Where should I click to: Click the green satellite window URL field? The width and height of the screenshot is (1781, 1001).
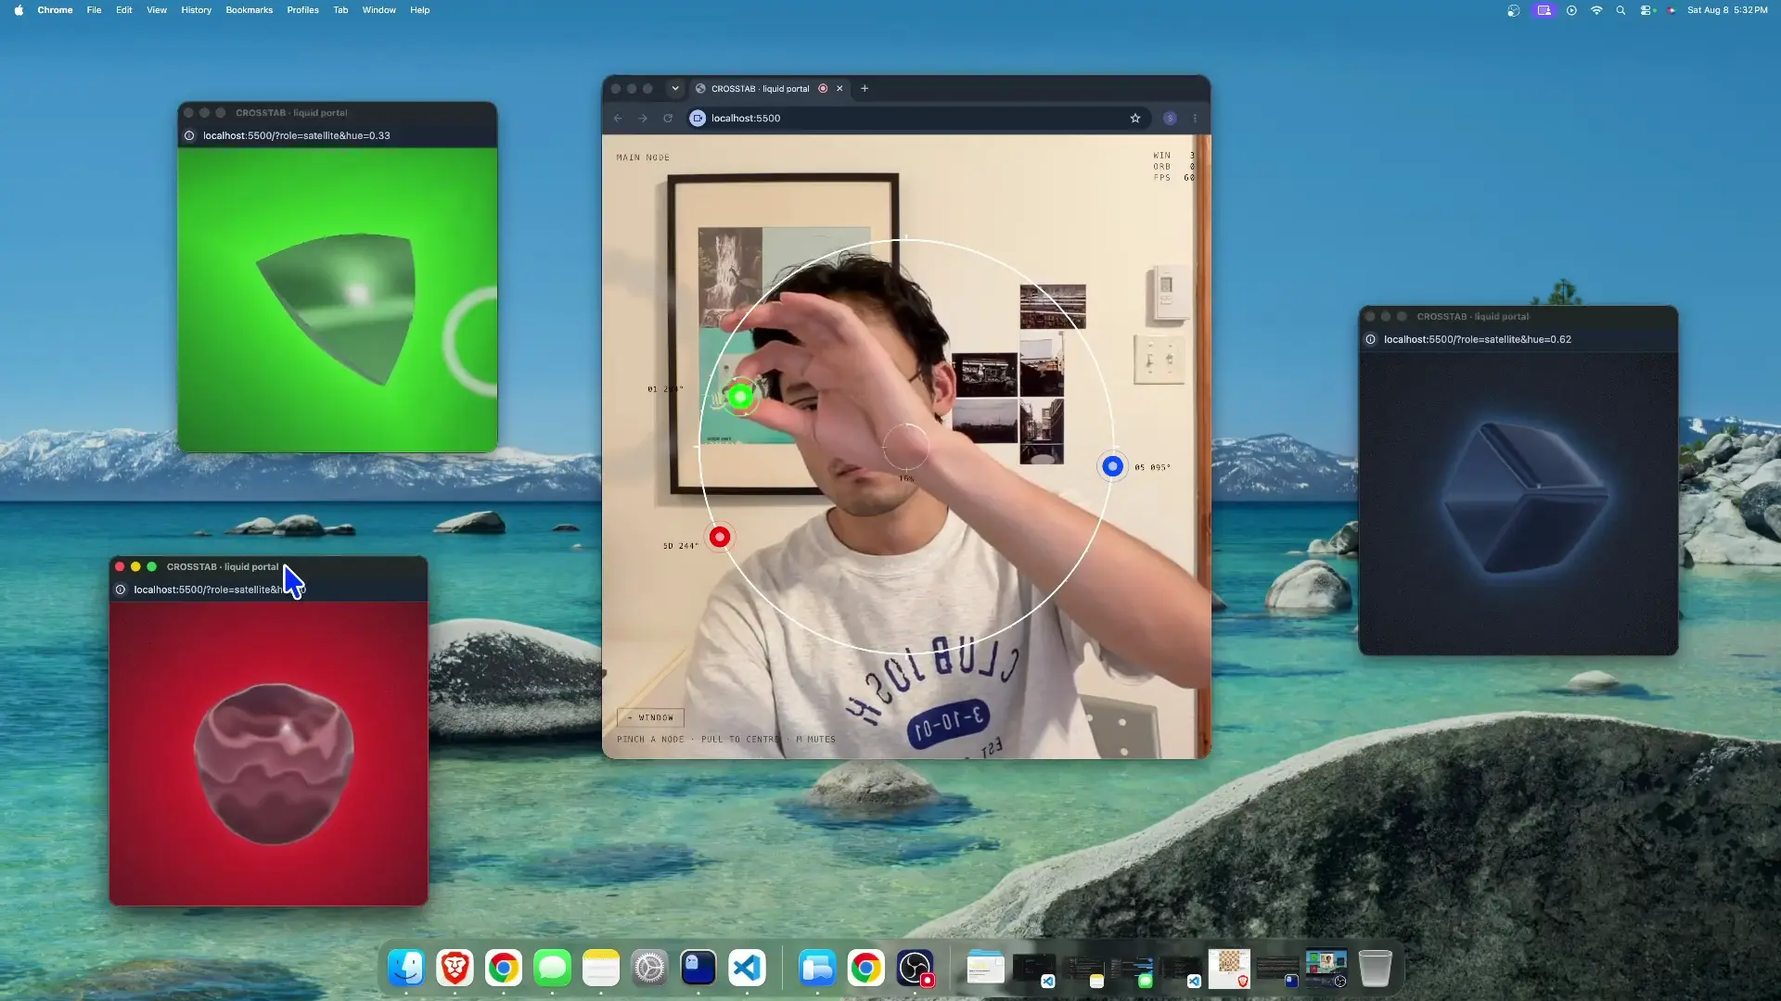297,135
